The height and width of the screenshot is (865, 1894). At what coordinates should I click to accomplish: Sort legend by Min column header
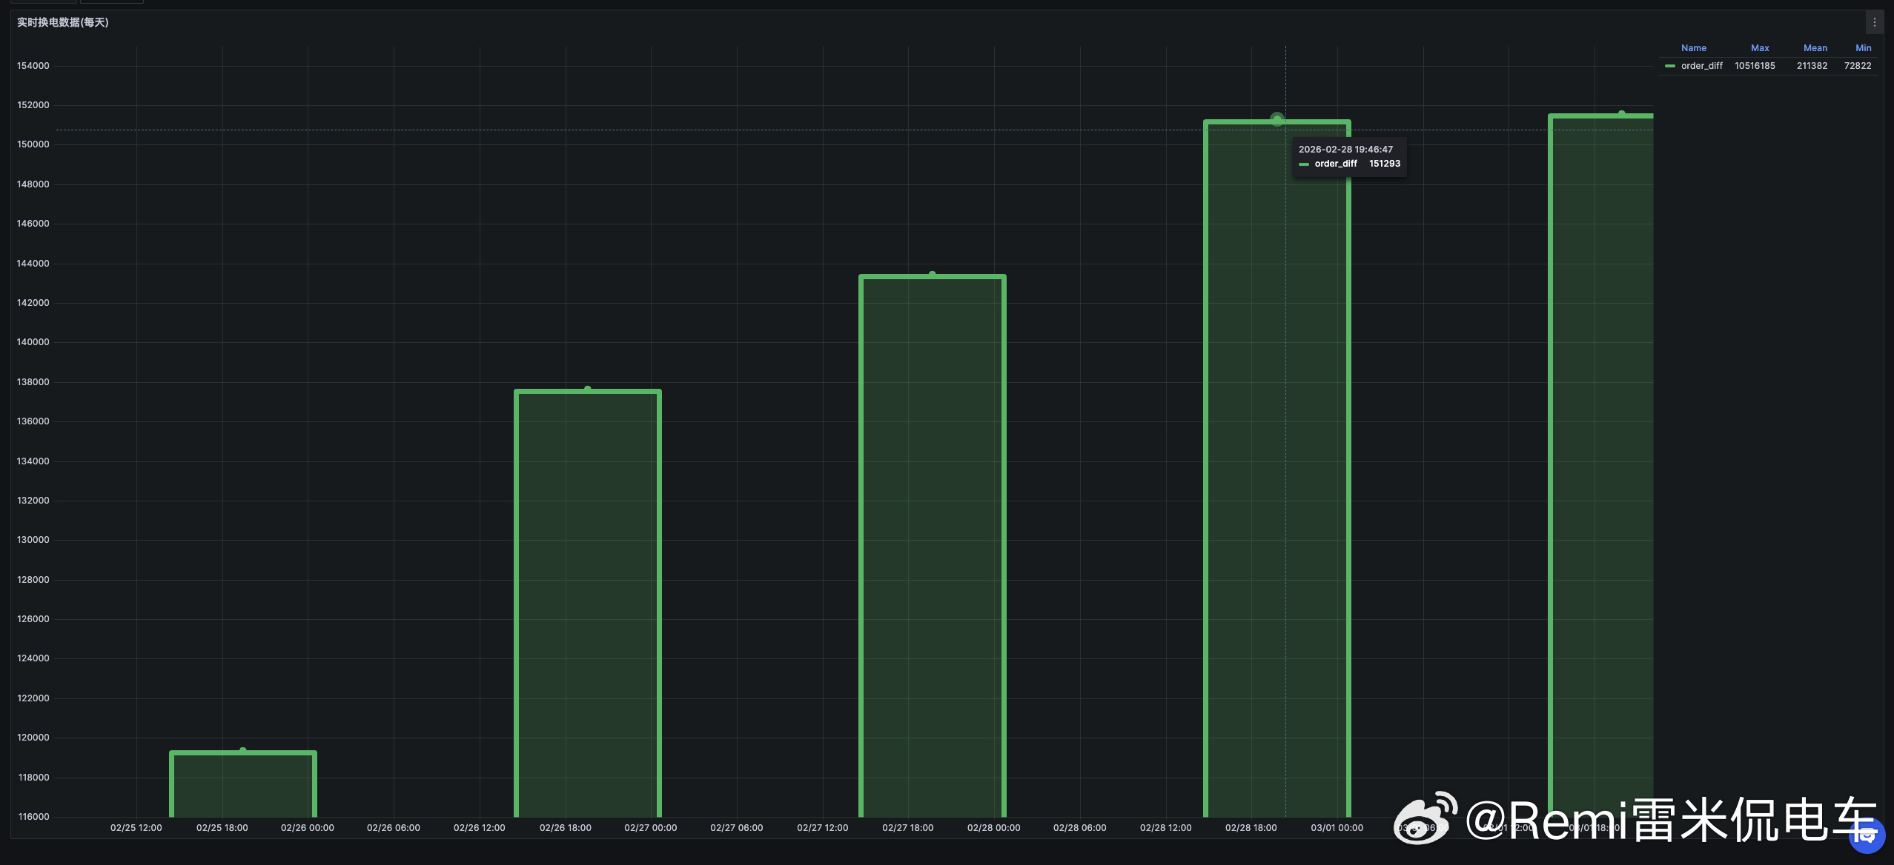[1863, 48]
